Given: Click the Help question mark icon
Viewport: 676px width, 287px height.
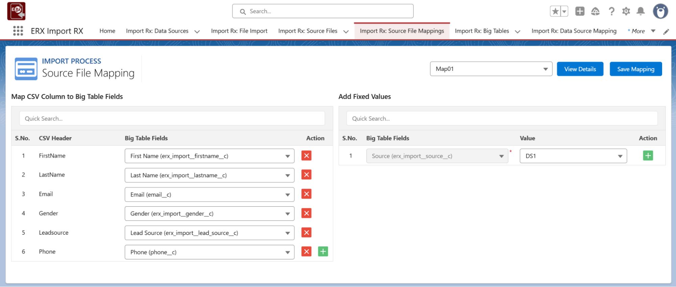Looking at the screenshot, I should click(x=611, y=11).
